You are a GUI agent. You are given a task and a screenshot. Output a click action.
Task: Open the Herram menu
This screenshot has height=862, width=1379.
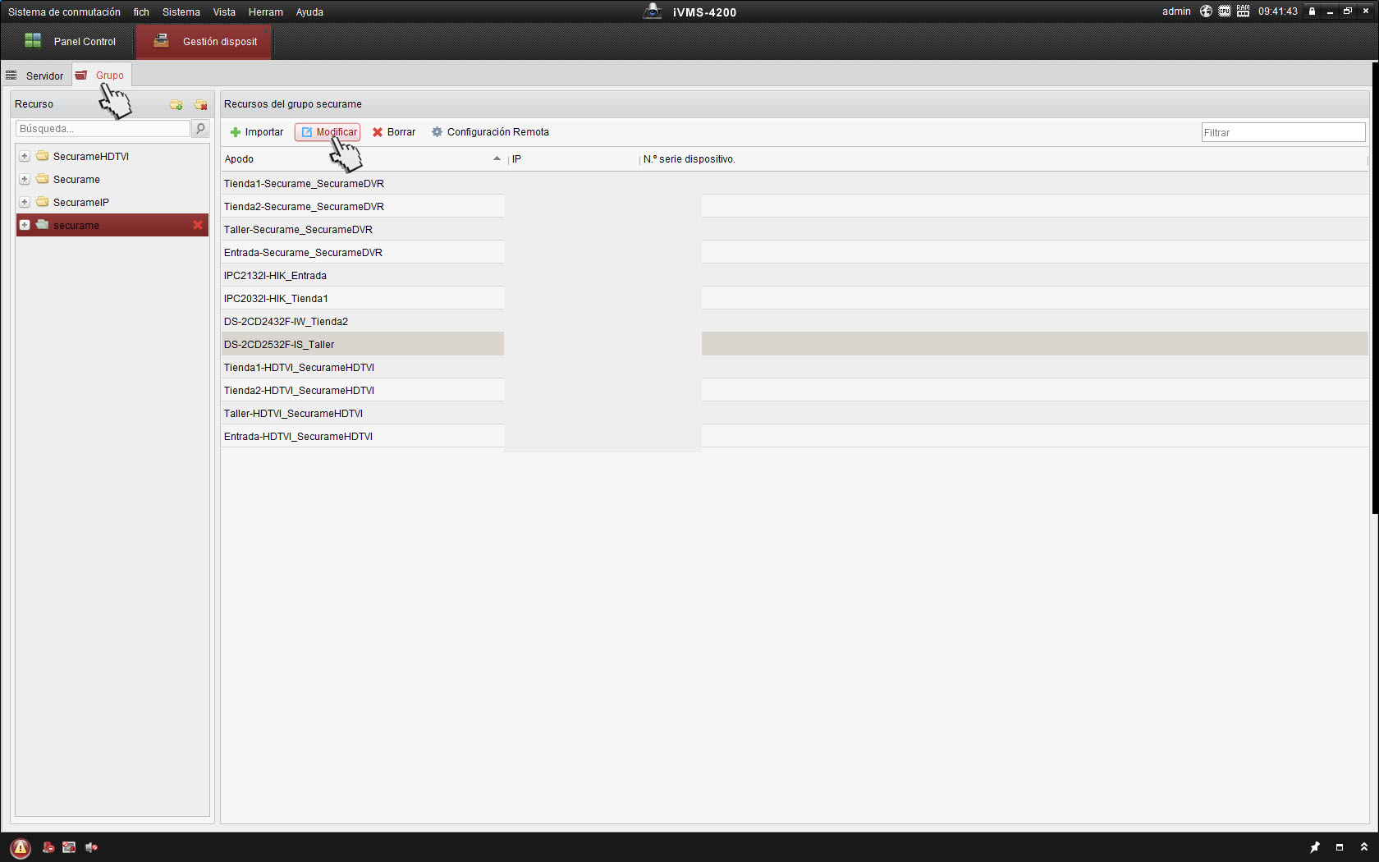pyautogui.click(x=266, y=12)
